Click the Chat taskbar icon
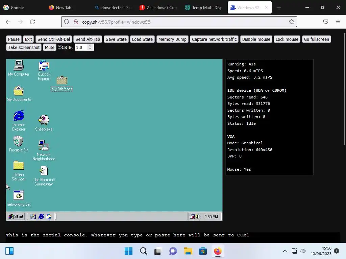Viewport: 346px width, 259px height. pos(173,251)
